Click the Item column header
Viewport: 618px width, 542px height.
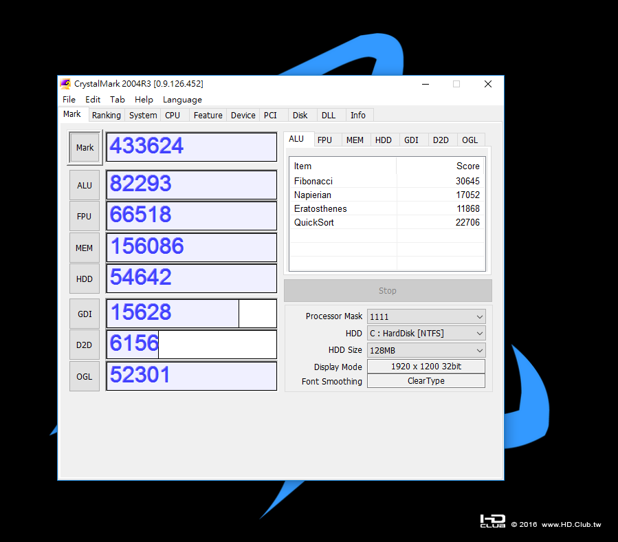coord(343,166)
